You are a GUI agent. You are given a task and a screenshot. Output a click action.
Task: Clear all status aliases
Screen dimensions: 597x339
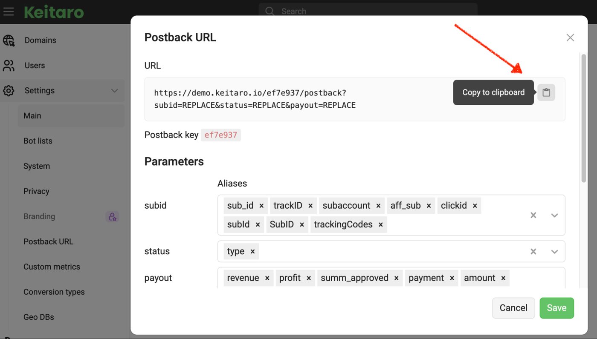click(533, 252)
